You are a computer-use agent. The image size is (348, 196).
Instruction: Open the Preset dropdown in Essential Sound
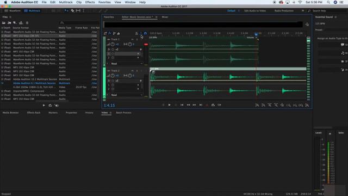(335, 30)
